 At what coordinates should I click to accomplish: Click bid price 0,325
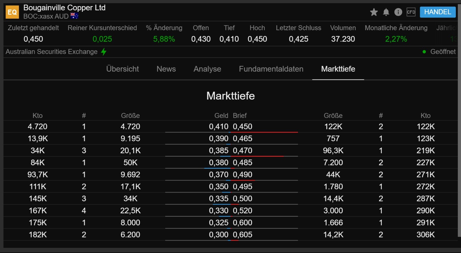coord(219,223)
